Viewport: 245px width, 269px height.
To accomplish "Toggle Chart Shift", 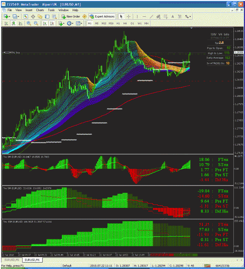I will (52, 23).
